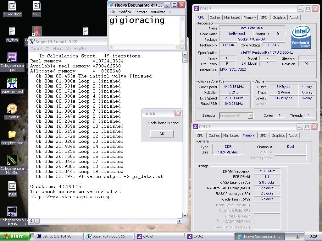Screen dimensions: 322x241
Task: Activate first CPU-Z taskbar button
Action: (159, 236)
